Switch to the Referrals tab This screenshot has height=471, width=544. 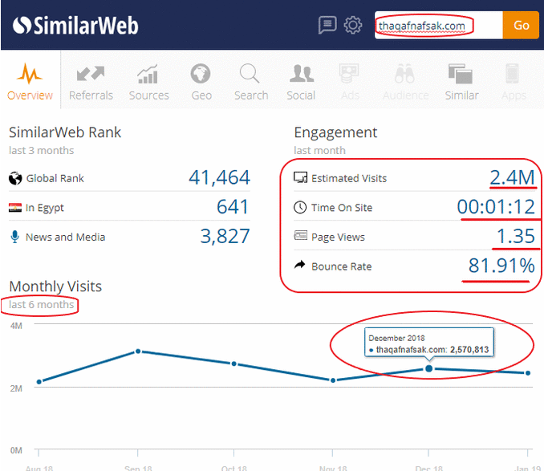pyautogui.click(x=91, y=82)
